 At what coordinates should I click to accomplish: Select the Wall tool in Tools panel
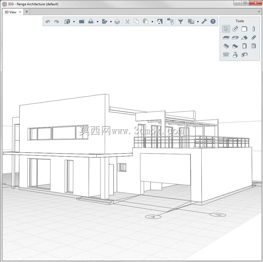[x=244, y=29]
